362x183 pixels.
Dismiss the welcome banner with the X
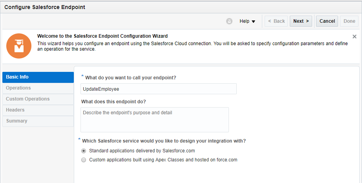354,37
